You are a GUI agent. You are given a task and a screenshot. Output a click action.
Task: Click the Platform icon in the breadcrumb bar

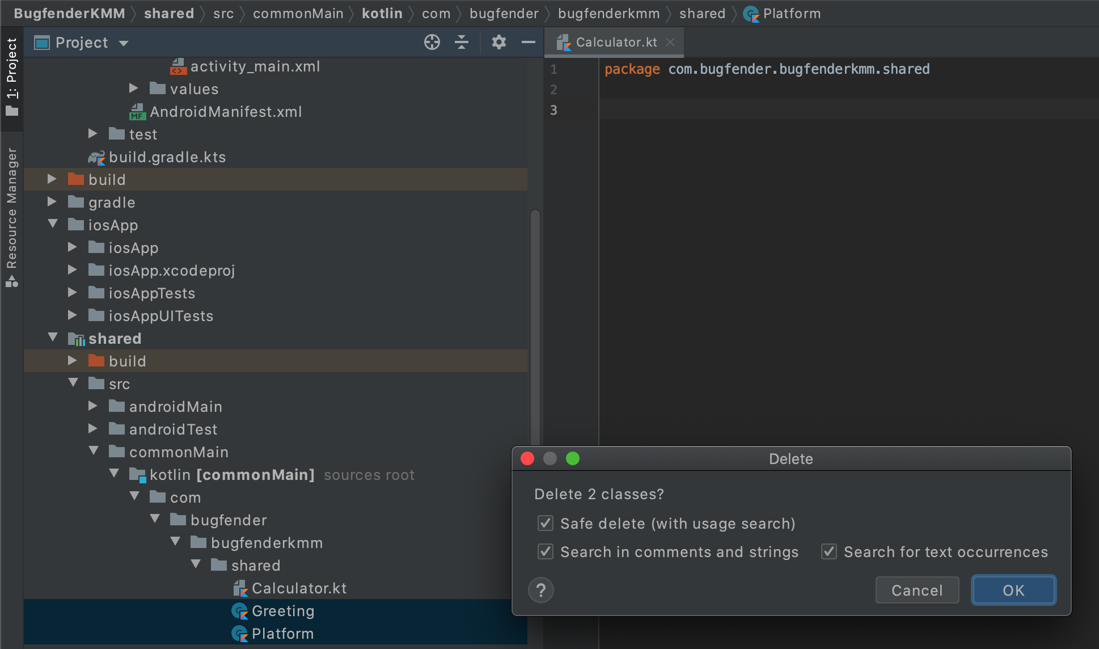[x=752, y=13]
